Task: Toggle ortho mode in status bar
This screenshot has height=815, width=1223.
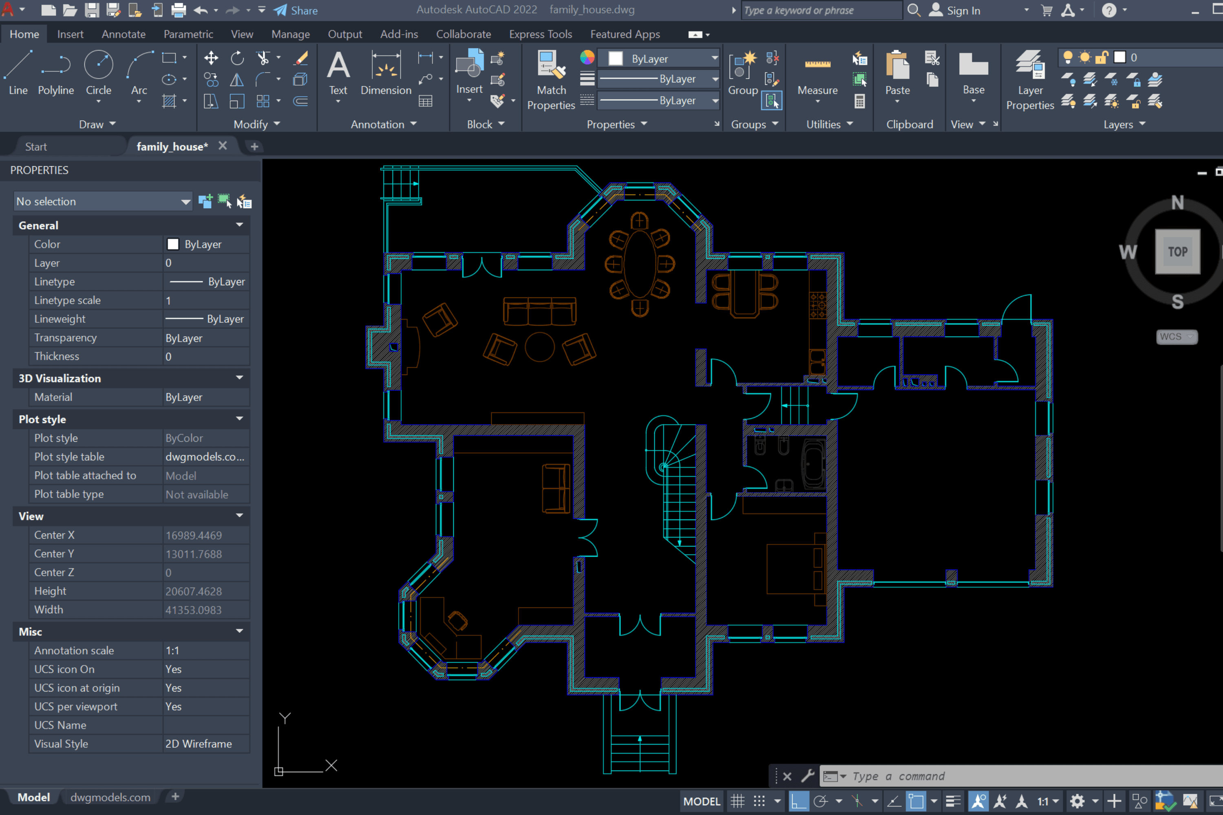Action: click(x=799, y=801)
